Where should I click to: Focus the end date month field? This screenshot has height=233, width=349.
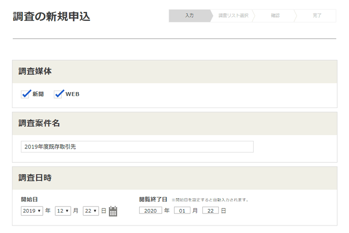pos(182,211)
